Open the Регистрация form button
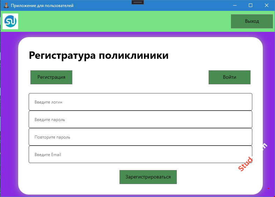275x197 pixels. click(x=51, y=77)
